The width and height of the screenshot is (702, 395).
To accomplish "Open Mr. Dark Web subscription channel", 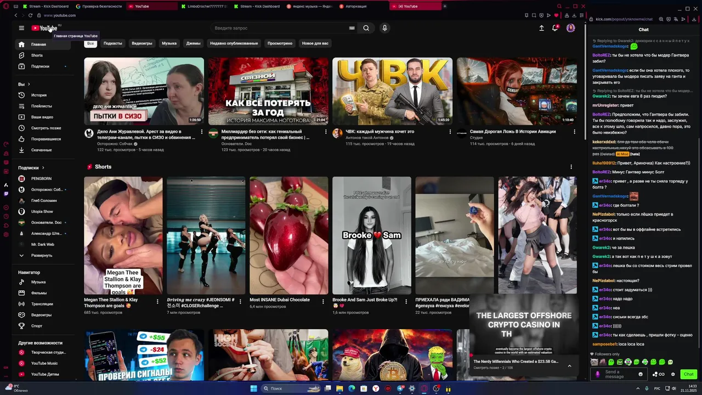I will [x=43, y=244].
